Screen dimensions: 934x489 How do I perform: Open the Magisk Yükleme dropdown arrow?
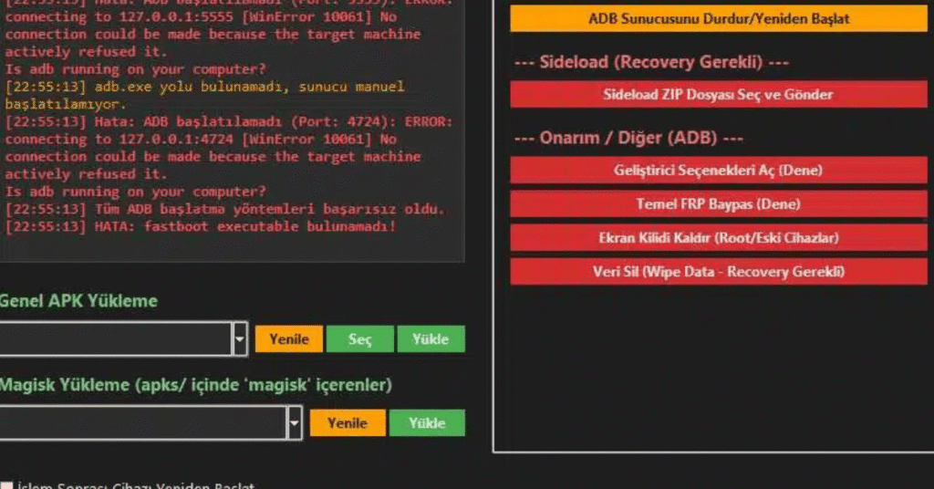(x=295, y=423)
